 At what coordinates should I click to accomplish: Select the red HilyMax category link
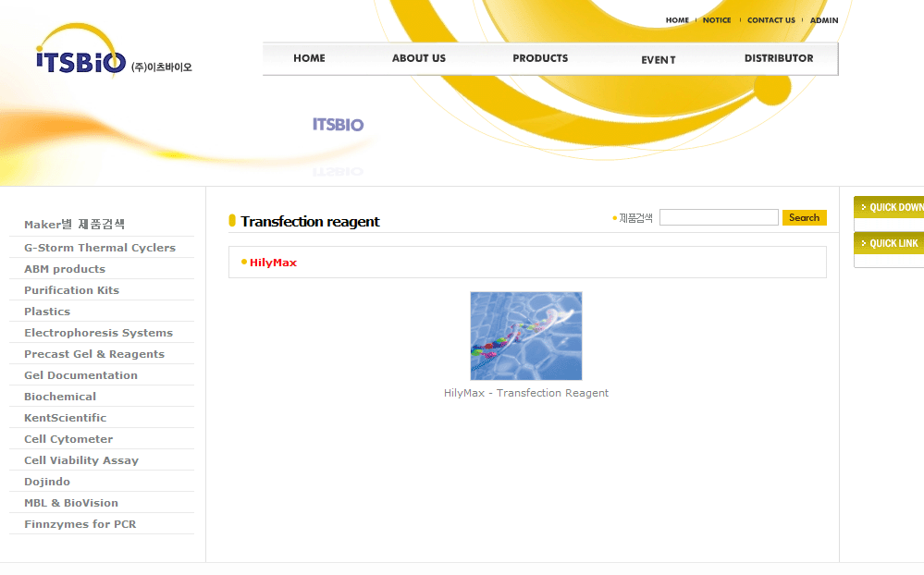click(273, 263)
